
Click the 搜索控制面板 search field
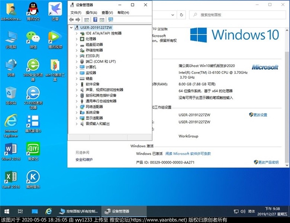click(x=238, y=15)
